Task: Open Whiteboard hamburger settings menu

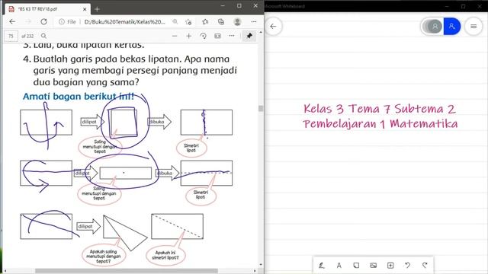Action: coord(474,27)
